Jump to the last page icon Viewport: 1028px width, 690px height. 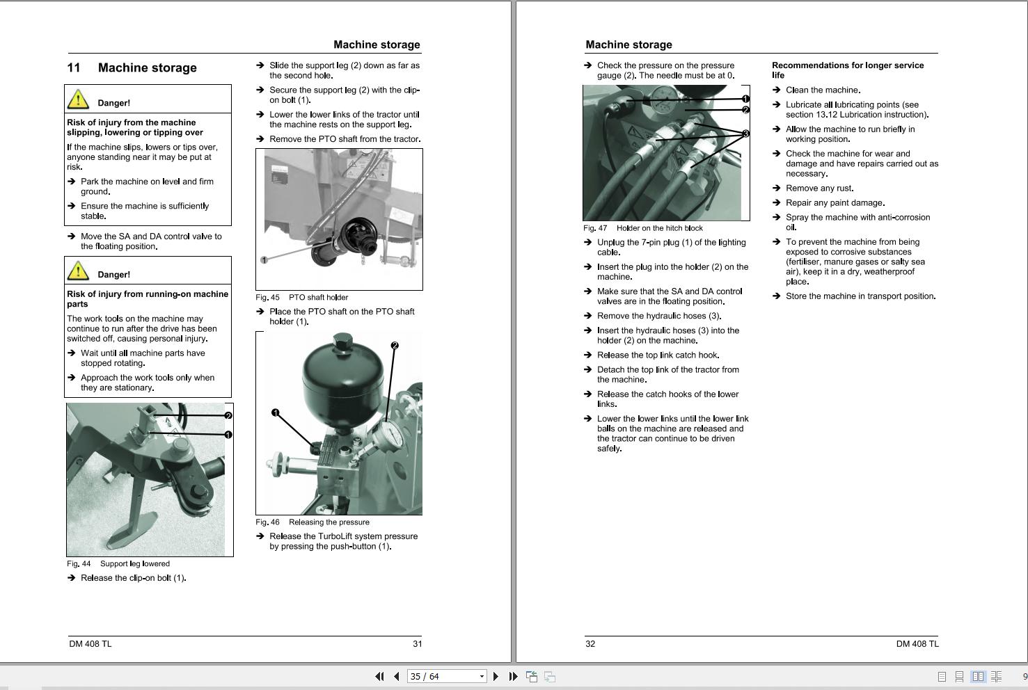tap(513, 675)
